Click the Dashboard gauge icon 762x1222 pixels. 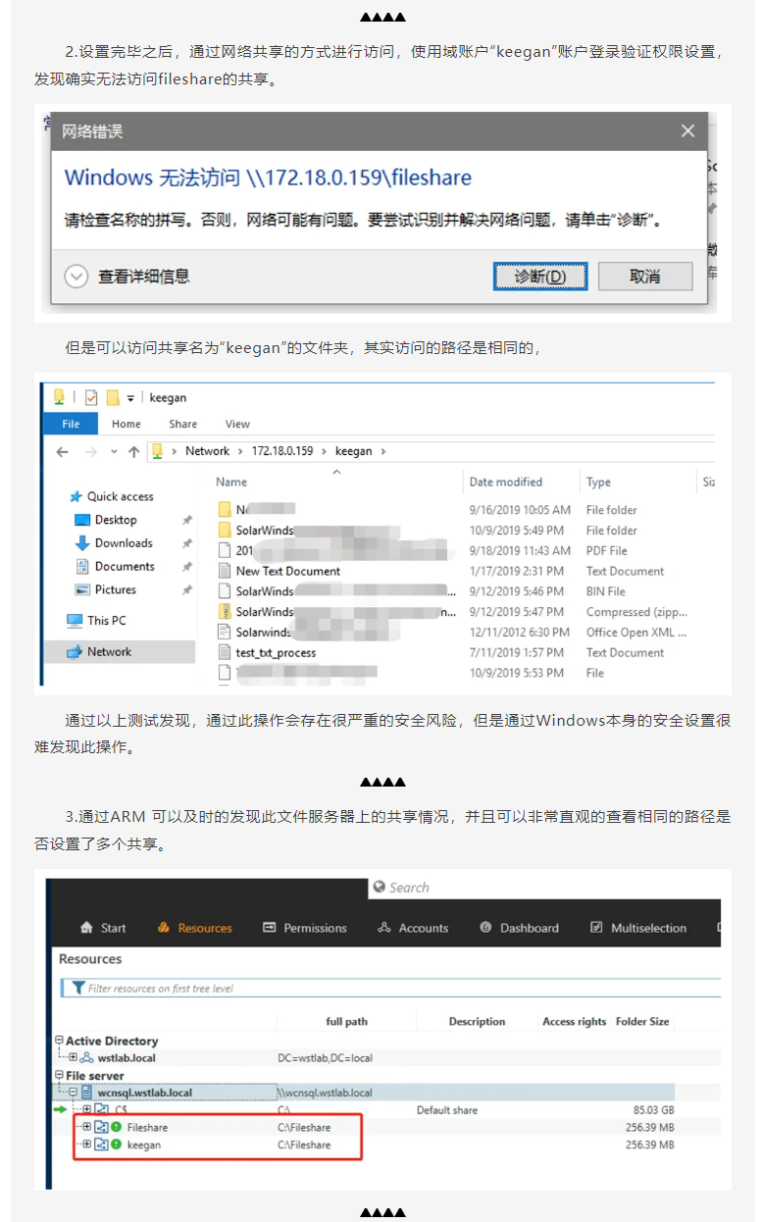click(x=485, y=928)
